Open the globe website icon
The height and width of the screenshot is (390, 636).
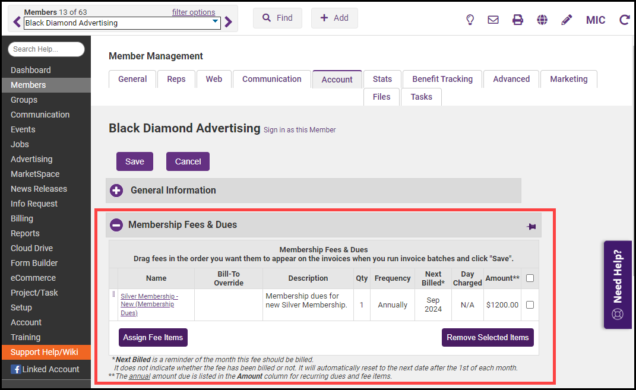542,20
